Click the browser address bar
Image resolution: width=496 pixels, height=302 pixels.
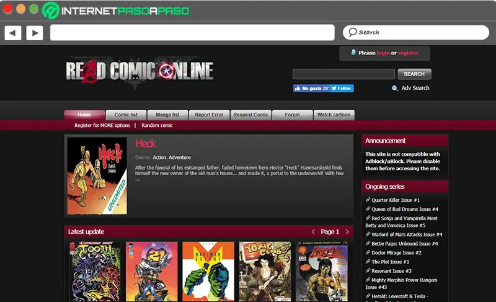coord(192,33)
